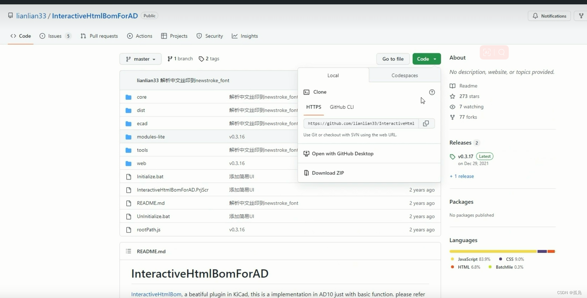Screen dimensions: 587x298
Task: Click the star icon next to 273 stars
Action: click(452, 96)
